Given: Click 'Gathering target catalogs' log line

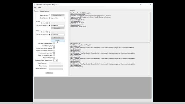Looking at the screenshot, I should pos(77,24).
